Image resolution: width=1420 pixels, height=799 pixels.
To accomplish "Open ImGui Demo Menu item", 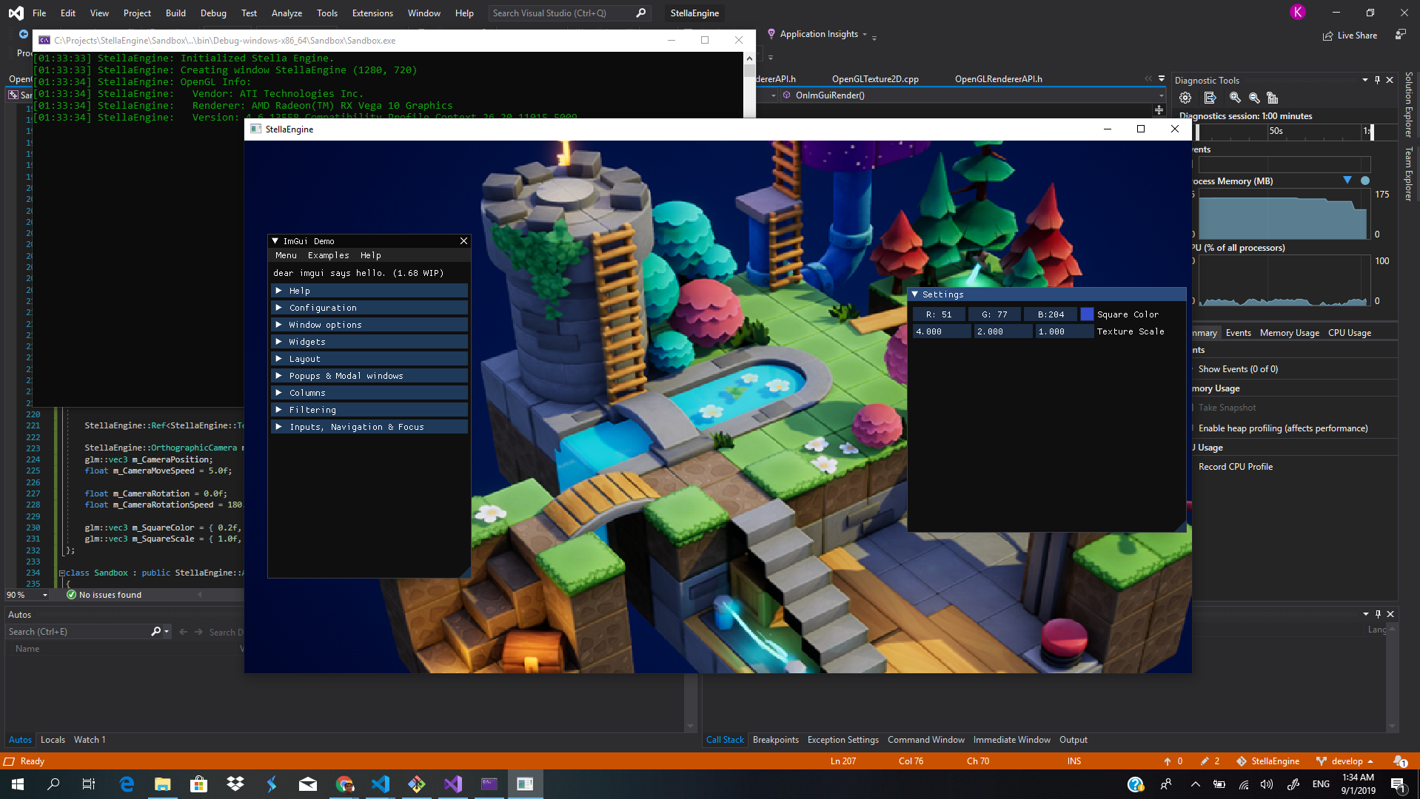I will click(286, 255).
